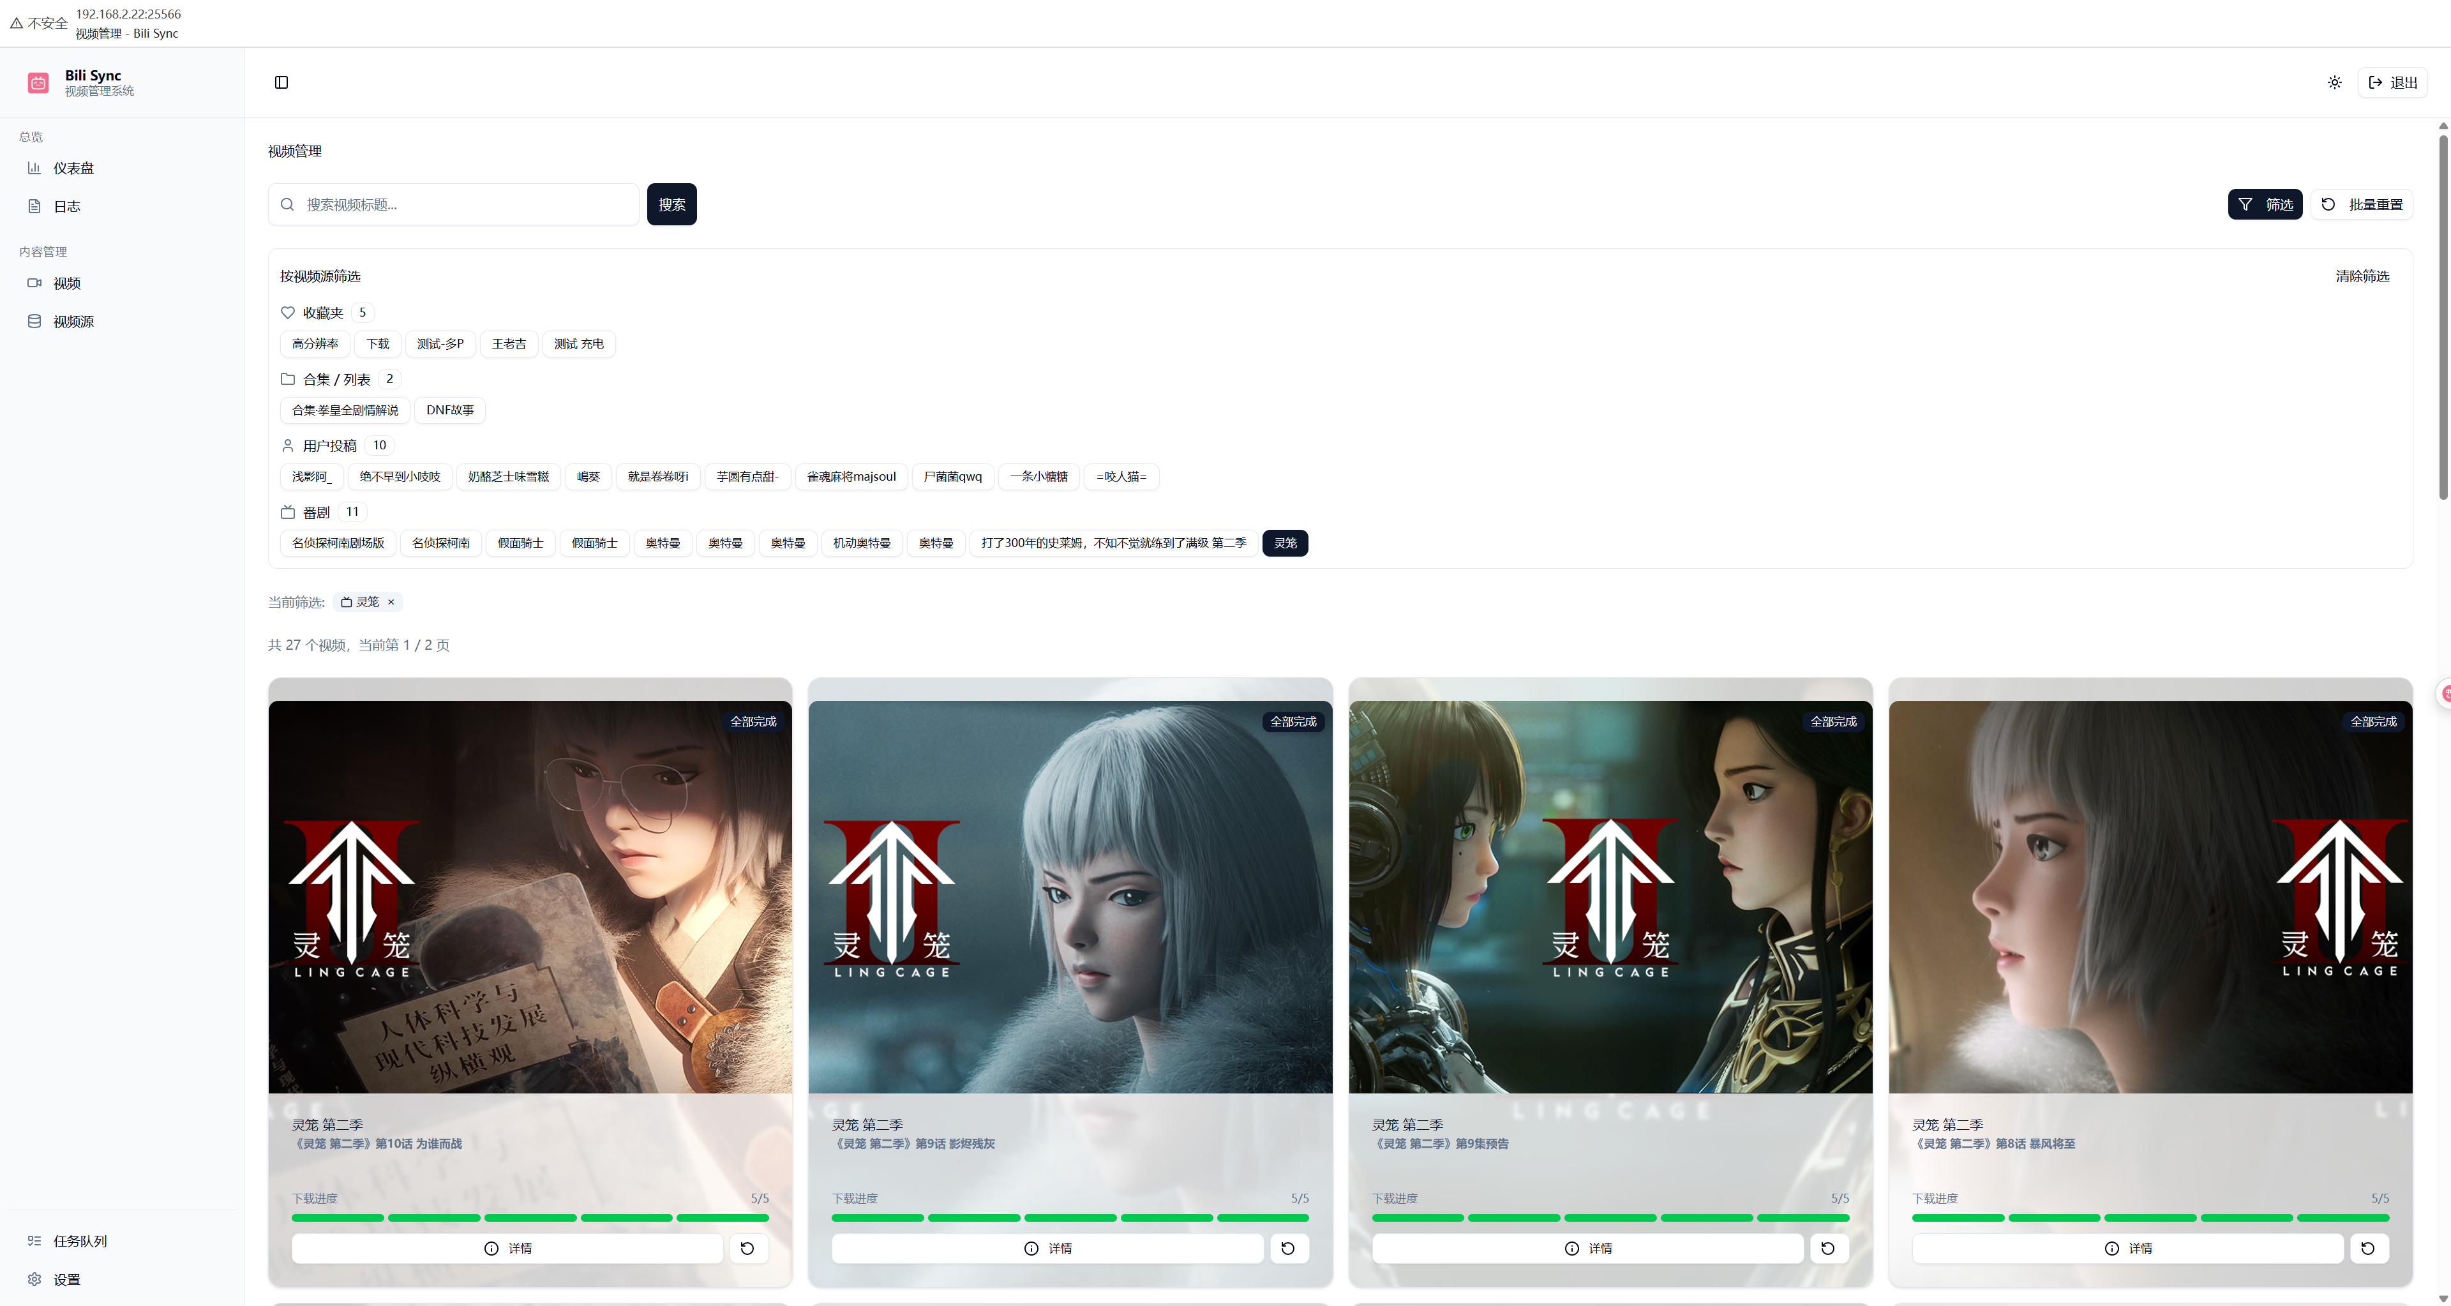This screenshot has width=2451, height=1306.
Task: Click the reset icon on 第8话 暴风将至 card
Action: [2367, 1248]
